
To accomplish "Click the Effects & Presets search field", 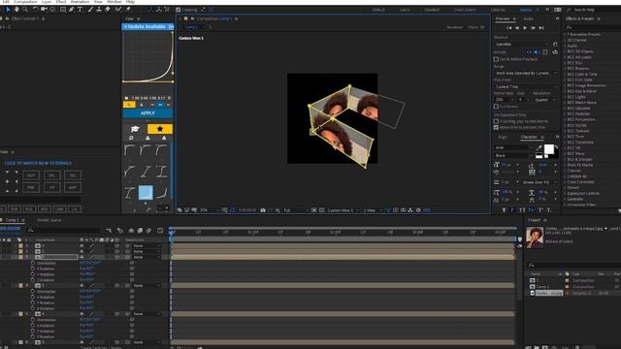I will (x=592, y=27).
